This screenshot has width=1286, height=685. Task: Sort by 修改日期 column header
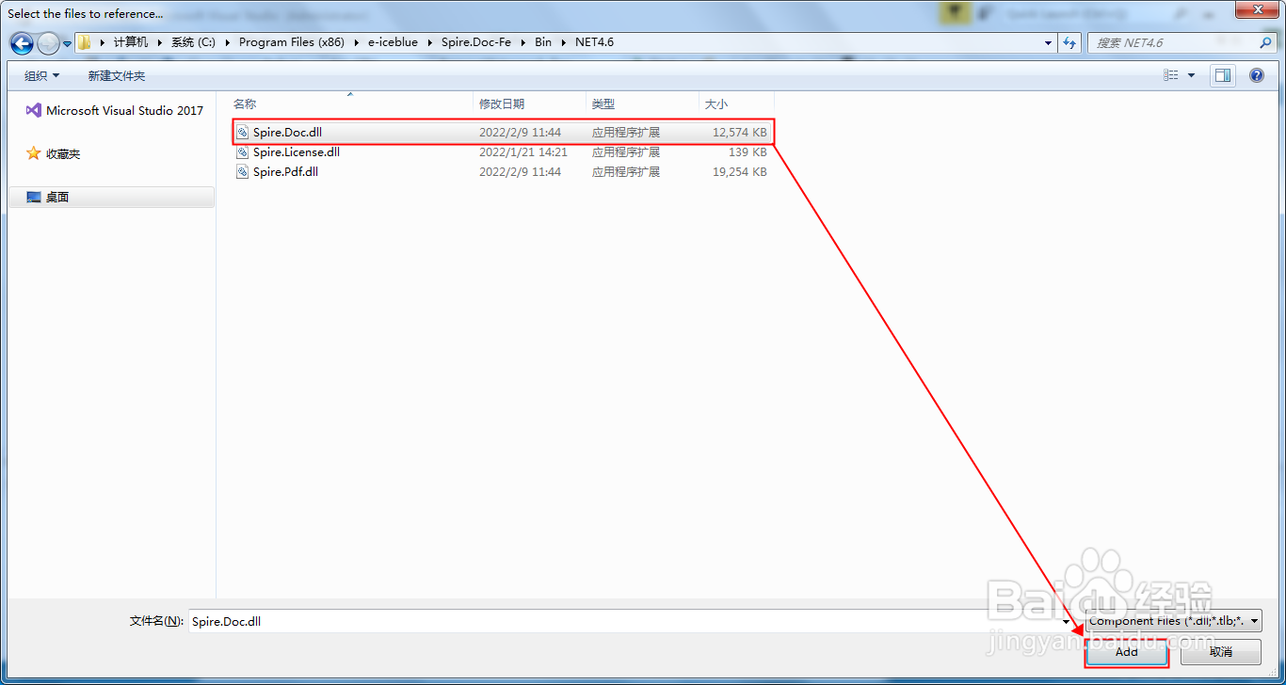[x=530, y=104]
